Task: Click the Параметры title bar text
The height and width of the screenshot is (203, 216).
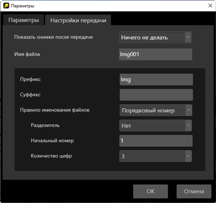Action: (23, 6)
